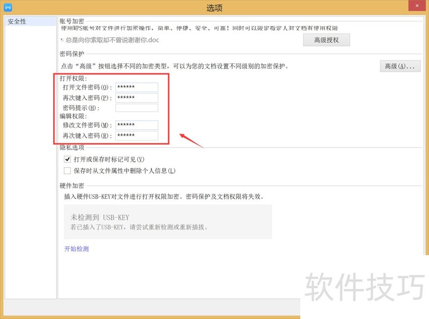The image size is (429, 319).
Task: Click the 账号加密 section heading
Action: pyautogui.click(x=72, y=21)
